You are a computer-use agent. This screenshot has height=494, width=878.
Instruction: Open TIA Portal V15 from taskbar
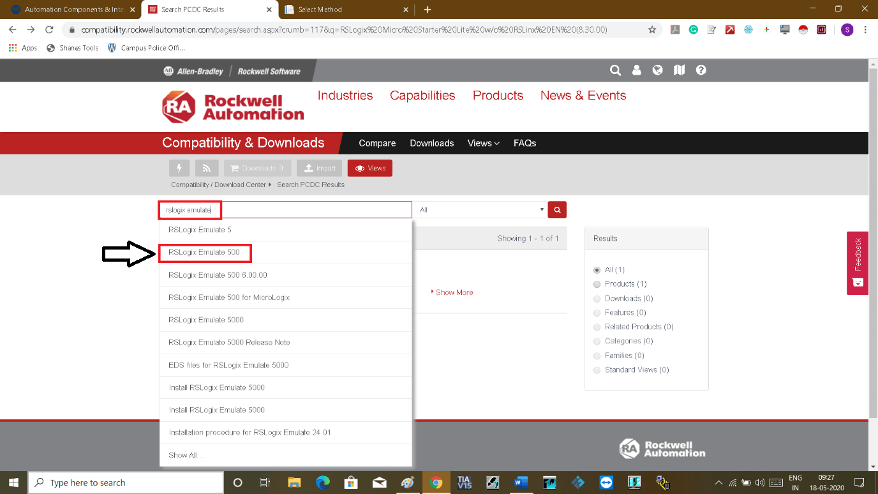[464, 483]
